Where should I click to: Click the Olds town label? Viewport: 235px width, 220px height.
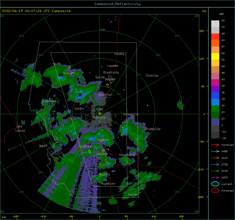click(x=99, y=109)
